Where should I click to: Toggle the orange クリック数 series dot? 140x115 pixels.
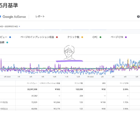pos(82,37)
